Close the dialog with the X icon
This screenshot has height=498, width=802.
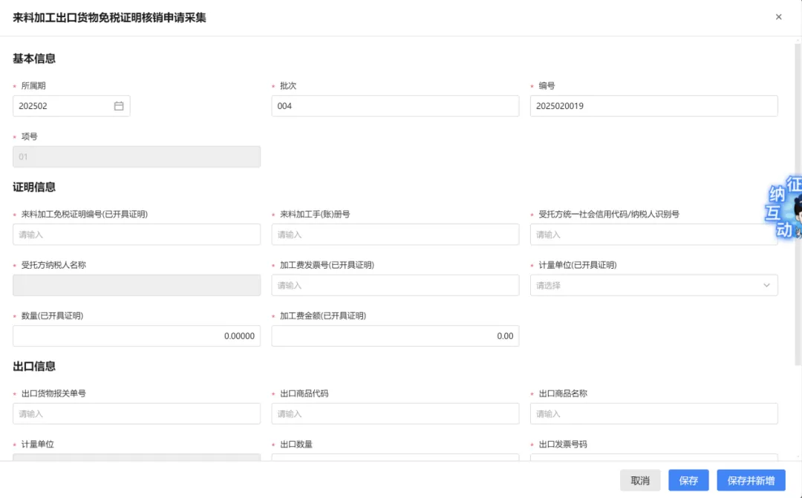[x=778, y=17]
